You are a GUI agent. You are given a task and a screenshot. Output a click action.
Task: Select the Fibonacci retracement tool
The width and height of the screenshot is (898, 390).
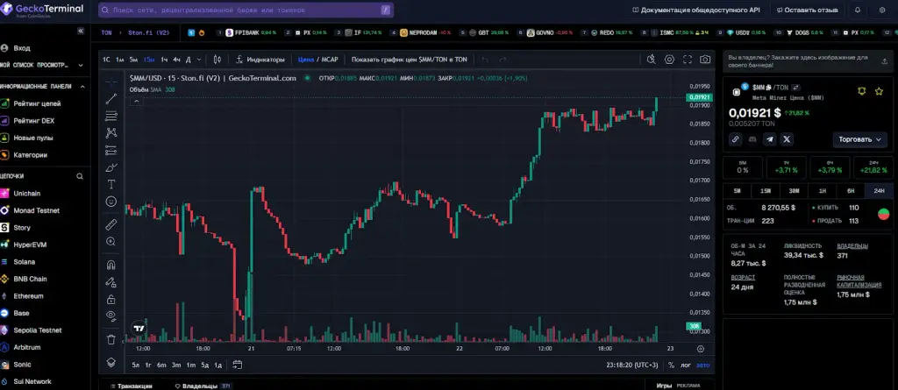point(111,117)
